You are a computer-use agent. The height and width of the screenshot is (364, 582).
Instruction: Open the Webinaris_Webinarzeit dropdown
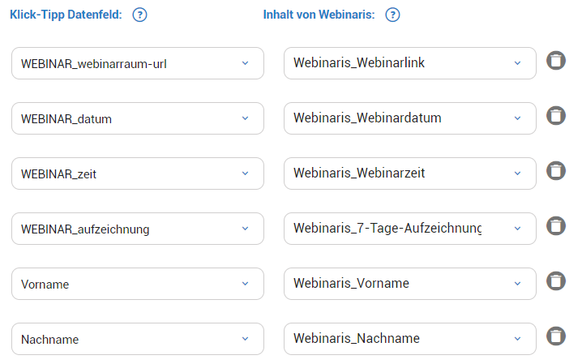tap(410, 173)
